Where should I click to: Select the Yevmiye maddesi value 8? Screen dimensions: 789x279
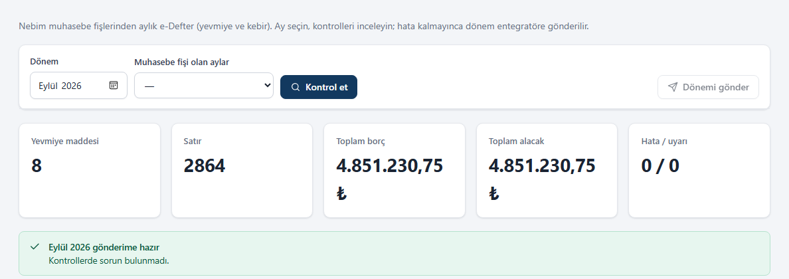click(37, 165)
